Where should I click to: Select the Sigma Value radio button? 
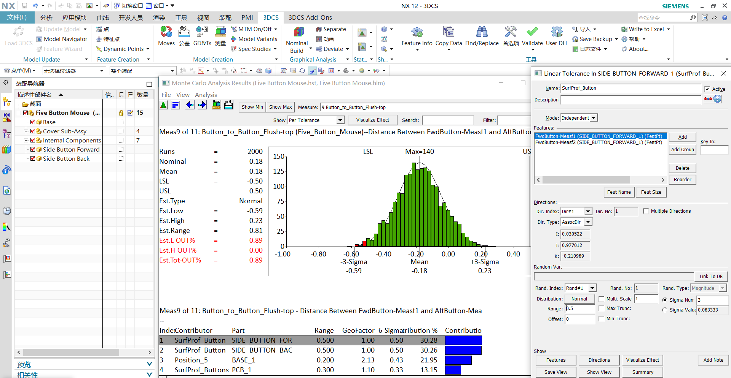click(665, 310)
